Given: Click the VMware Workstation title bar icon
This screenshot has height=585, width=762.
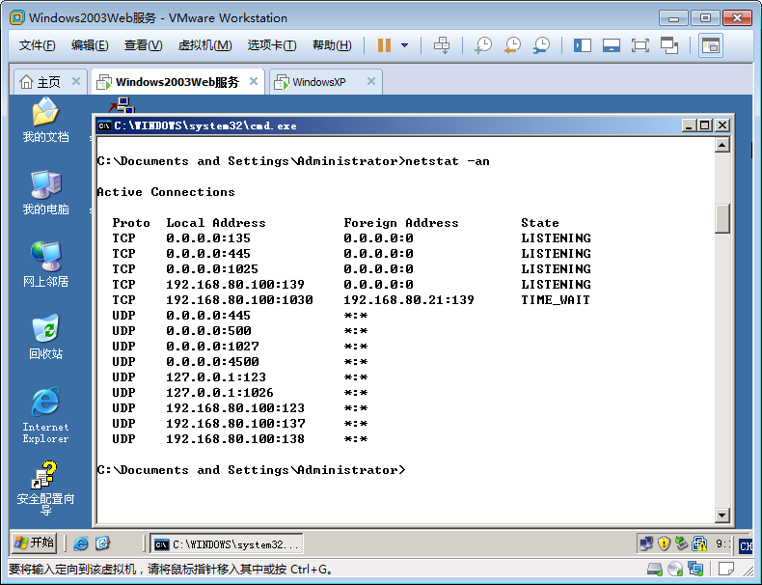Looking at the screenshot, I should (x=17, y=18).
